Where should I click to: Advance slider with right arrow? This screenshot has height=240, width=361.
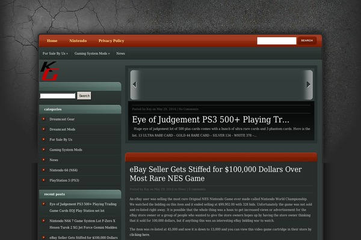pyautogui.click(x=309, y=85)
